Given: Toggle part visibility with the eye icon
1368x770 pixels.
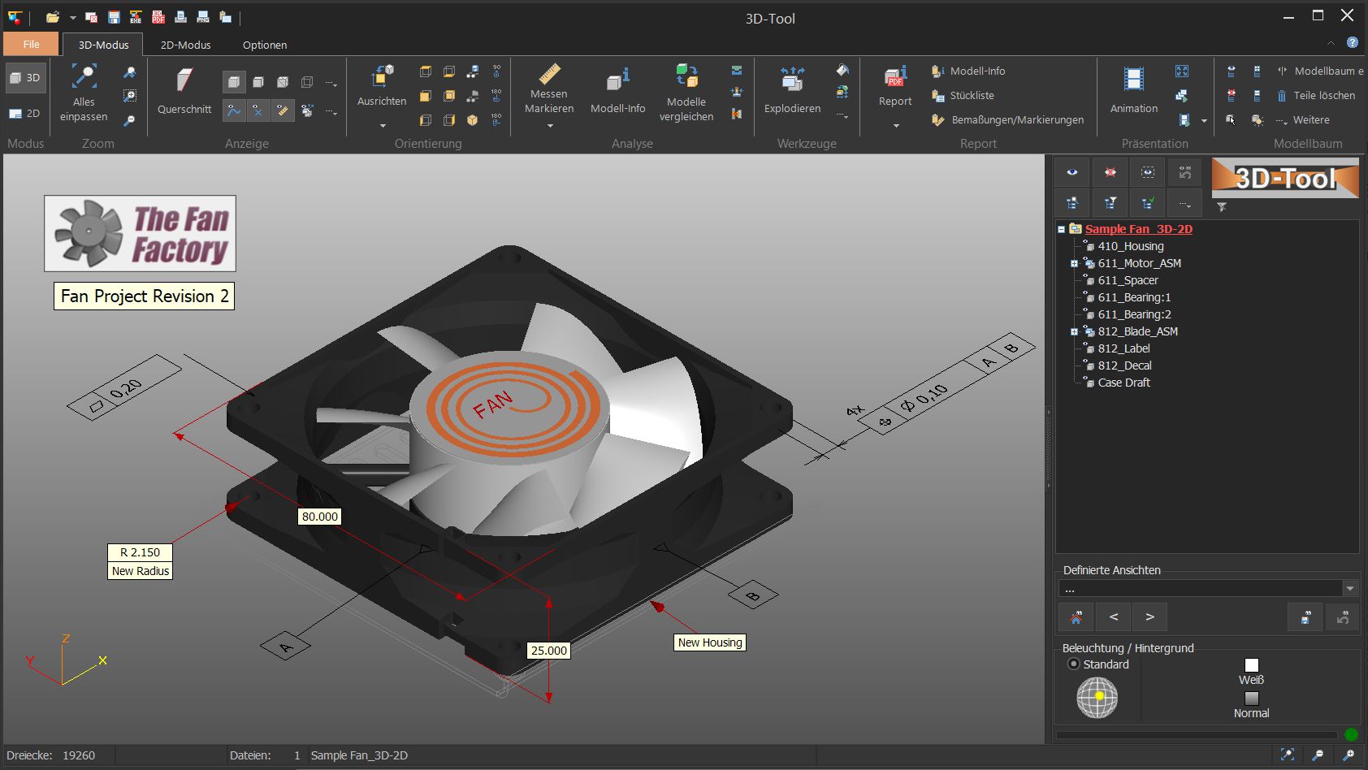Looking at the screenshot, I should pyautogui.click(x=1071, y=172).
